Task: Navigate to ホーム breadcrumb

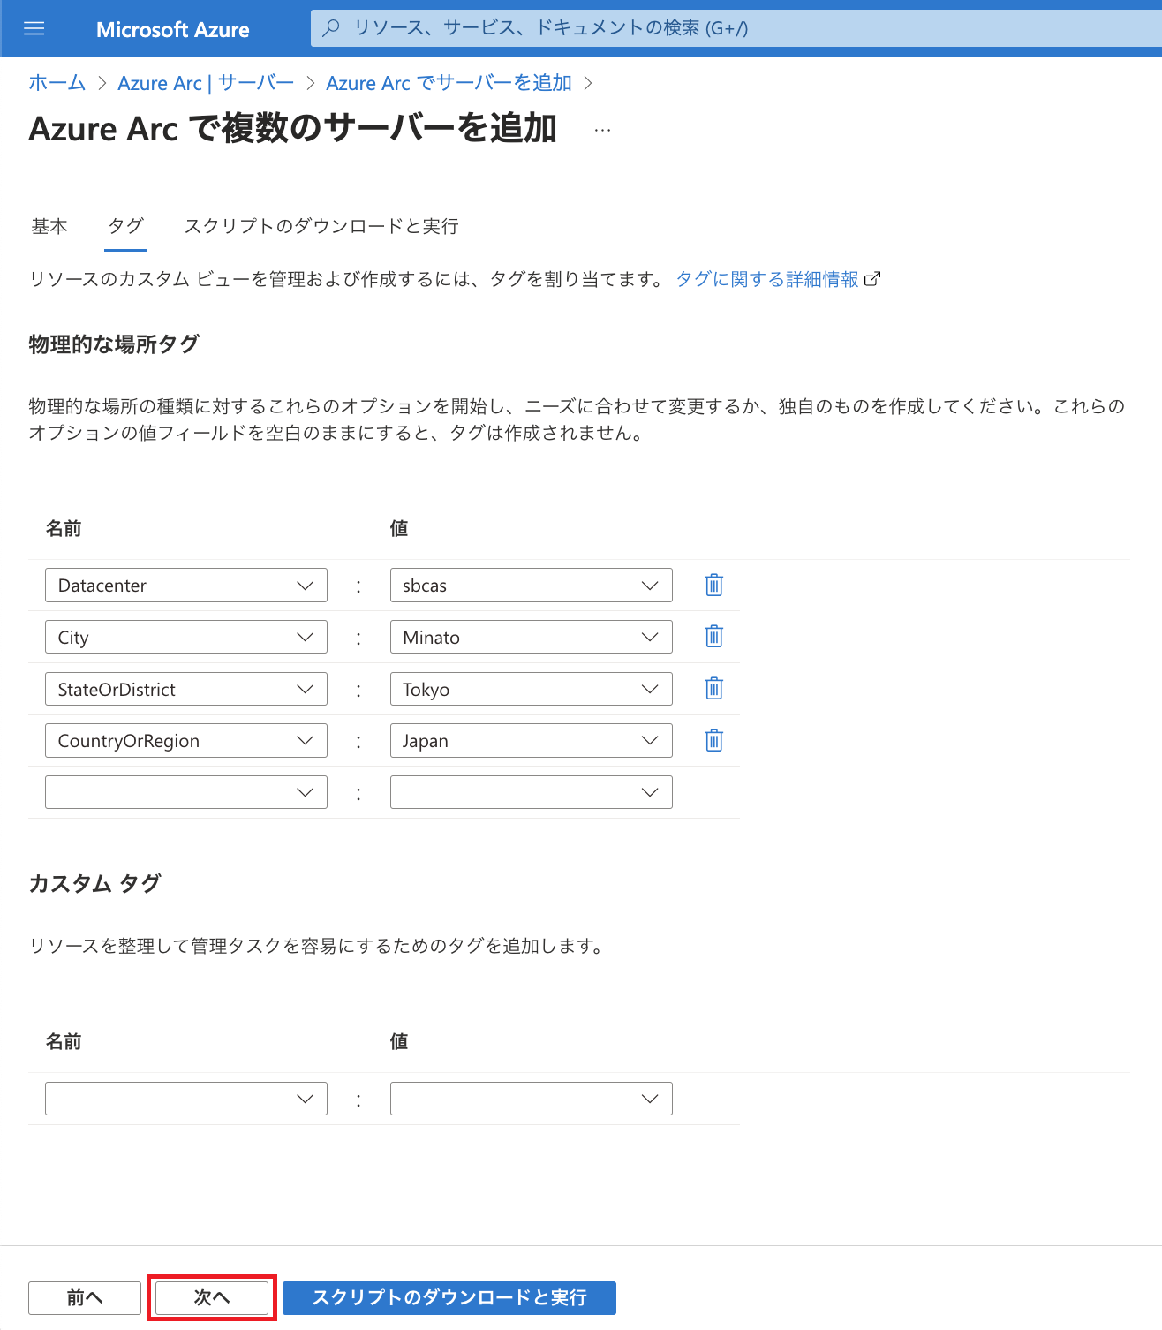Action: [57, 83]
